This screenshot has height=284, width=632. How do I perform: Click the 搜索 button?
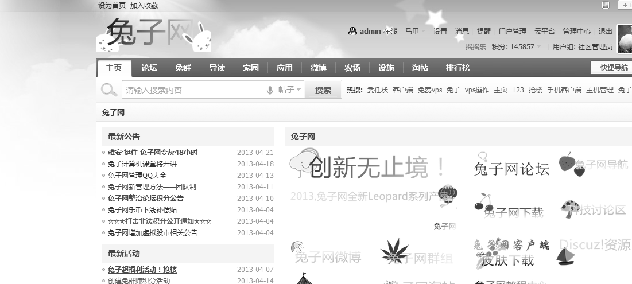[x=323, y=90]
